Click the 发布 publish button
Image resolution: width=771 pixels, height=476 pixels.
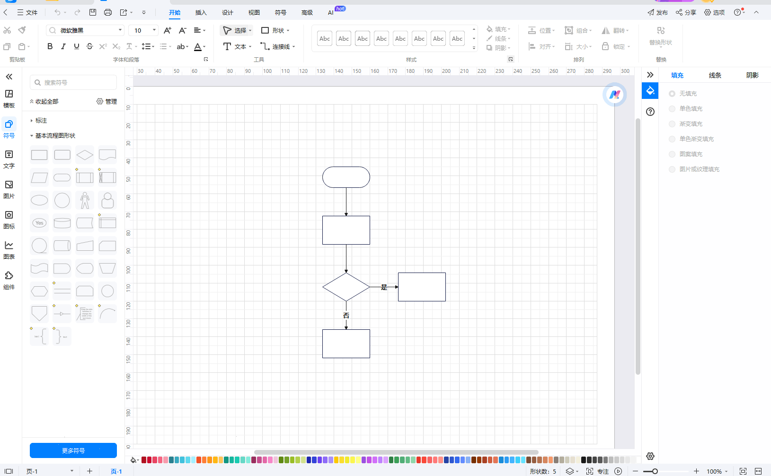657,12
